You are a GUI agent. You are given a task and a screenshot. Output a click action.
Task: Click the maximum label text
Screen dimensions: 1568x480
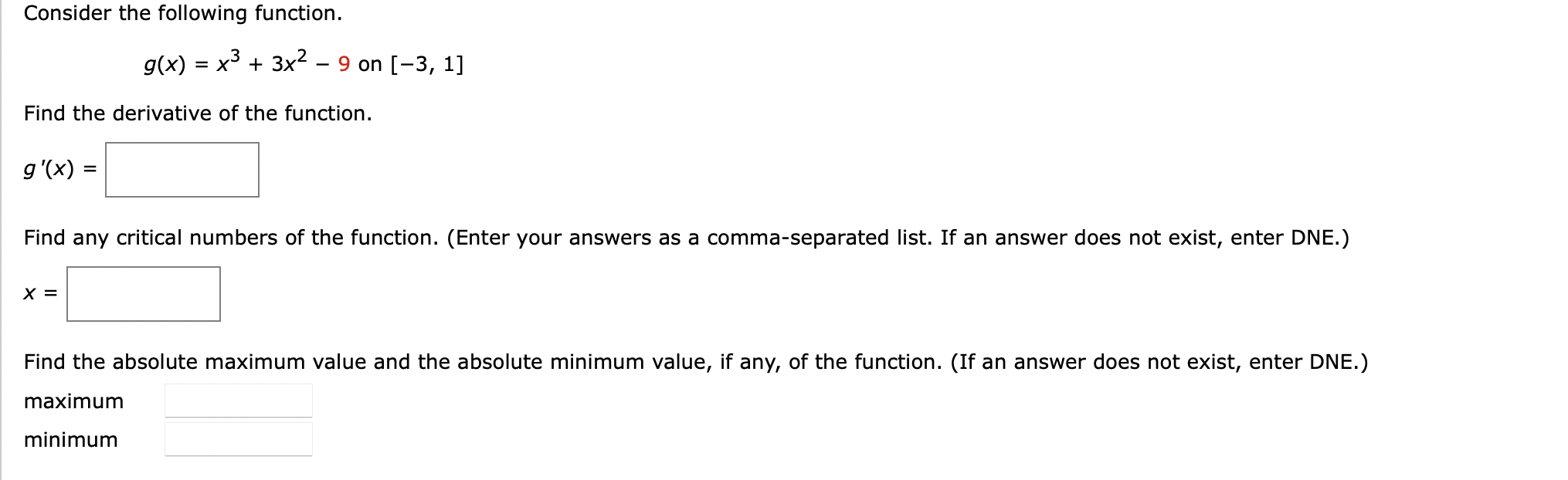(x=74, y=401)
